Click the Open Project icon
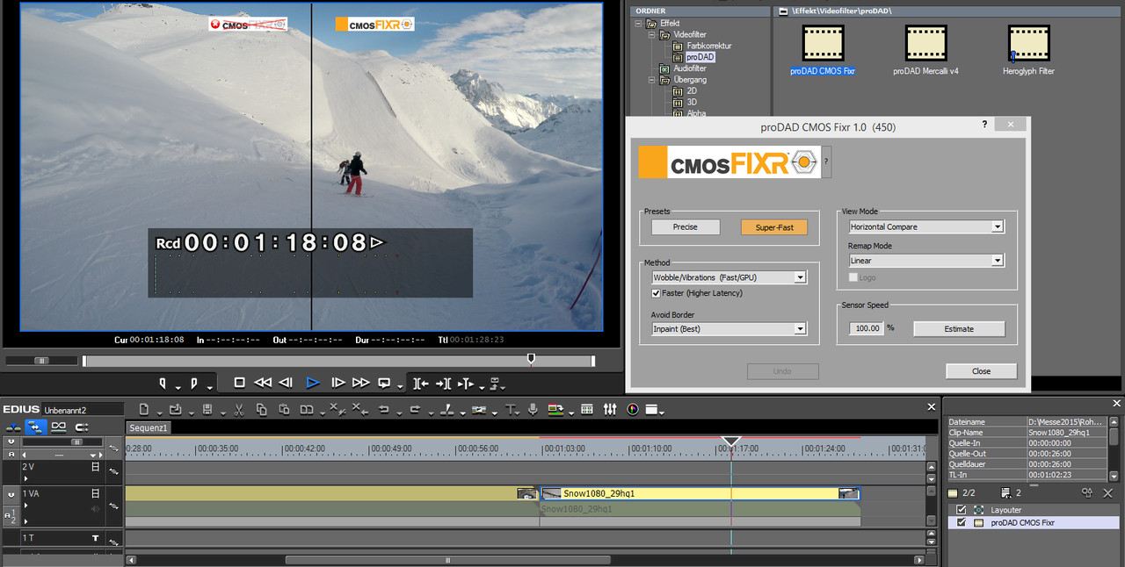 tap(175, 409)
